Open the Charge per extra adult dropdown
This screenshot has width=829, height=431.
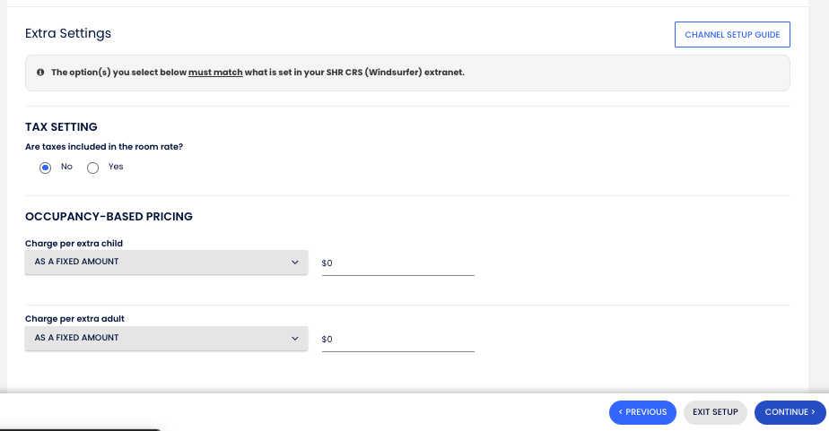(166, 339)
